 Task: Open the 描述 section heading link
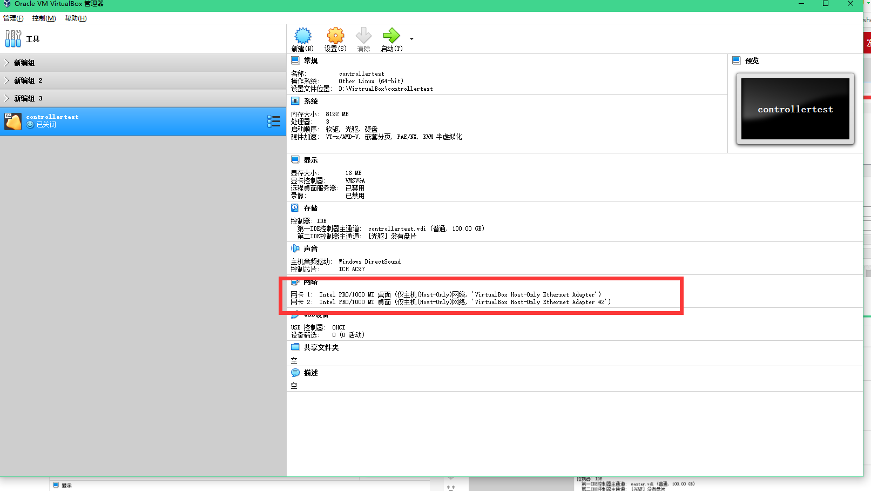click(310, 373)
